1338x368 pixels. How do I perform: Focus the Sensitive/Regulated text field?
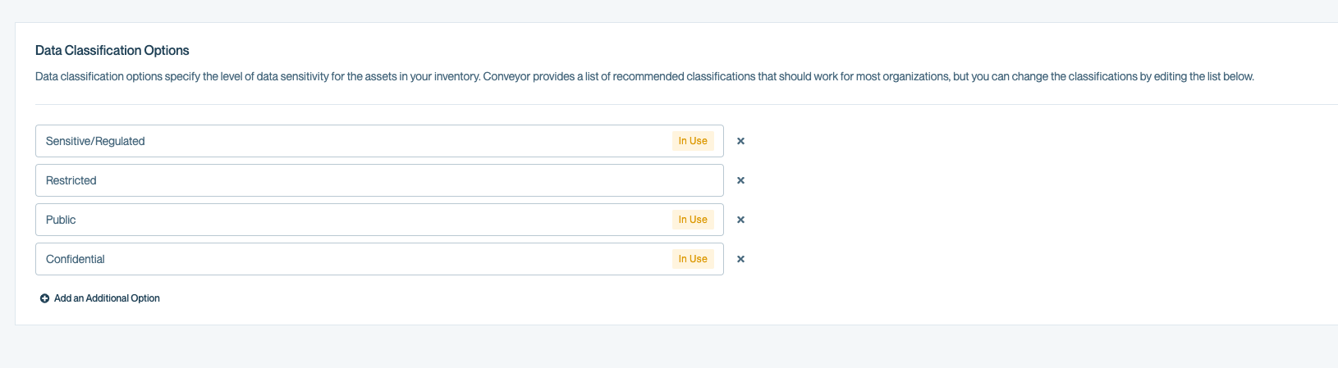pyautogui.click(x=328, y=141)
